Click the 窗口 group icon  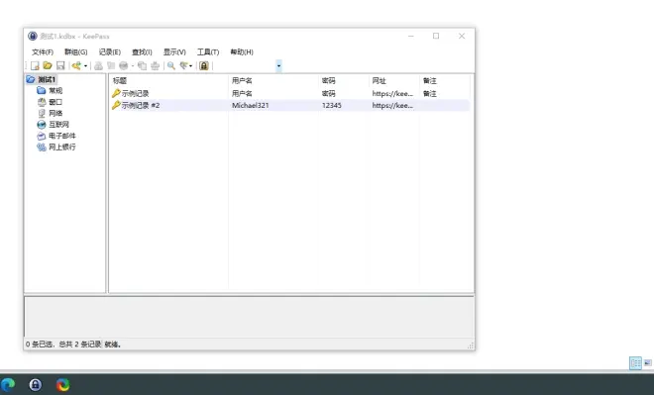click(x=42, y=102)
